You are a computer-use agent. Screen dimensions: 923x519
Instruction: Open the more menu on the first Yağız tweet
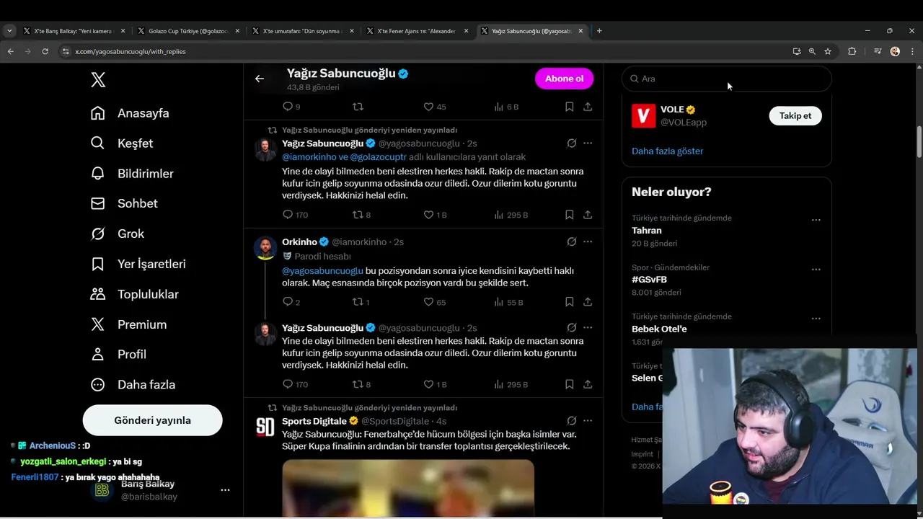click(588, 143)
